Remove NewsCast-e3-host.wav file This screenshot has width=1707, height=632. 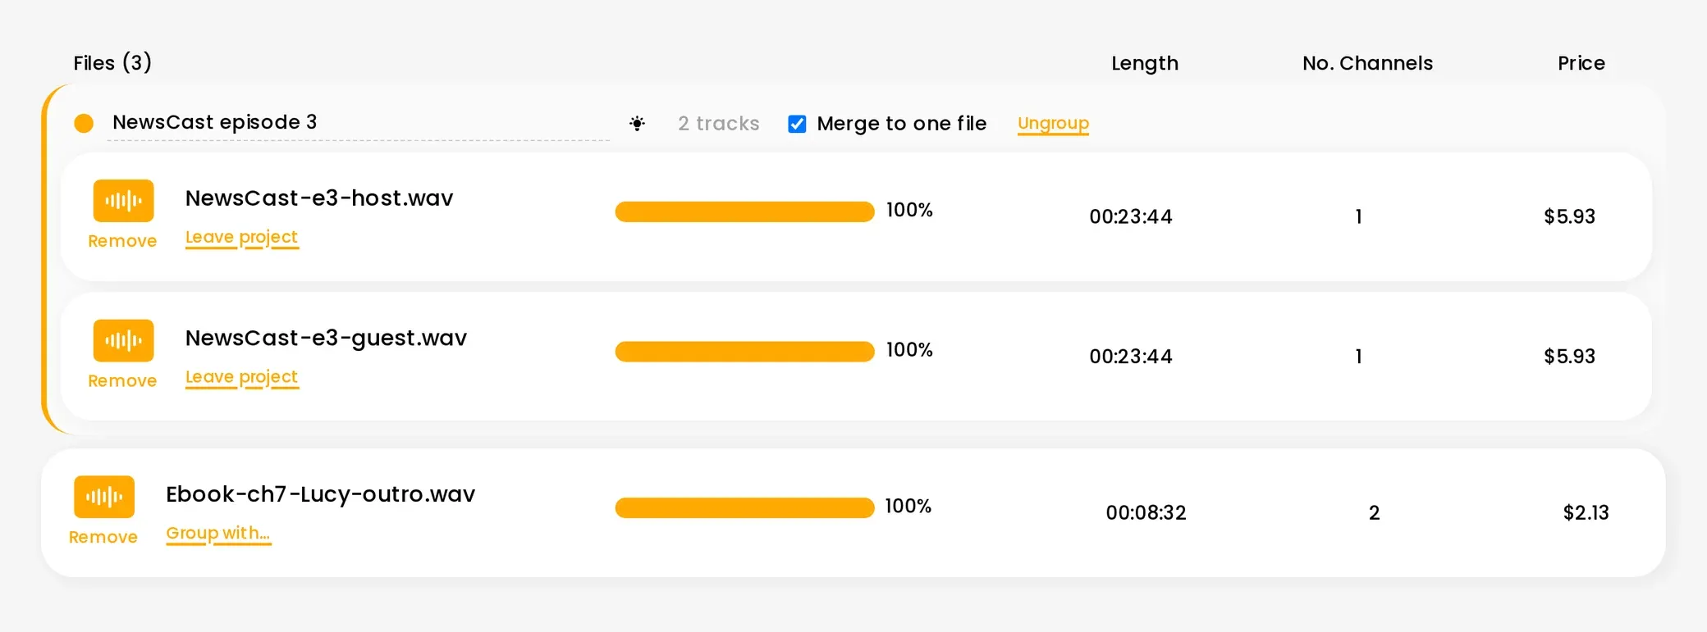point(122,241)
